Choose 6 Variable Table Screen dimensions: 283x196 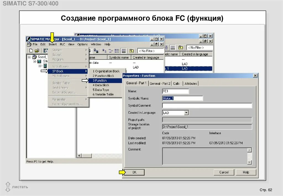105,94
